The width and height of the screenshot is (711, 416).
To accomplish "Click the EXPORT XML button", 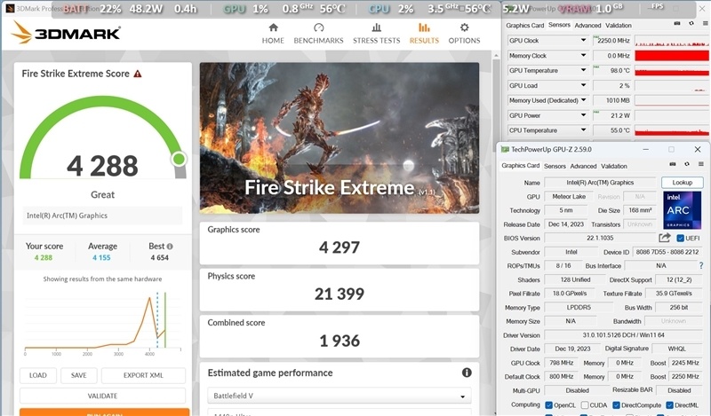I will (x=143, y=375).
